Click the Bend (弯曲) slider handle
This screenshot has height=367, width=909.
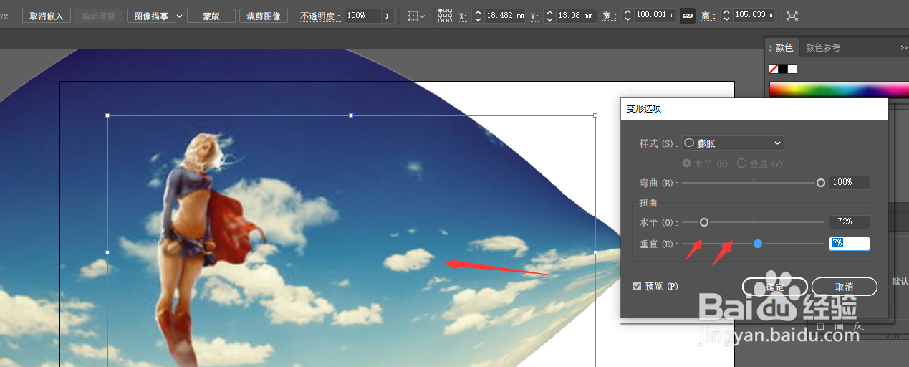coord(821,183)
